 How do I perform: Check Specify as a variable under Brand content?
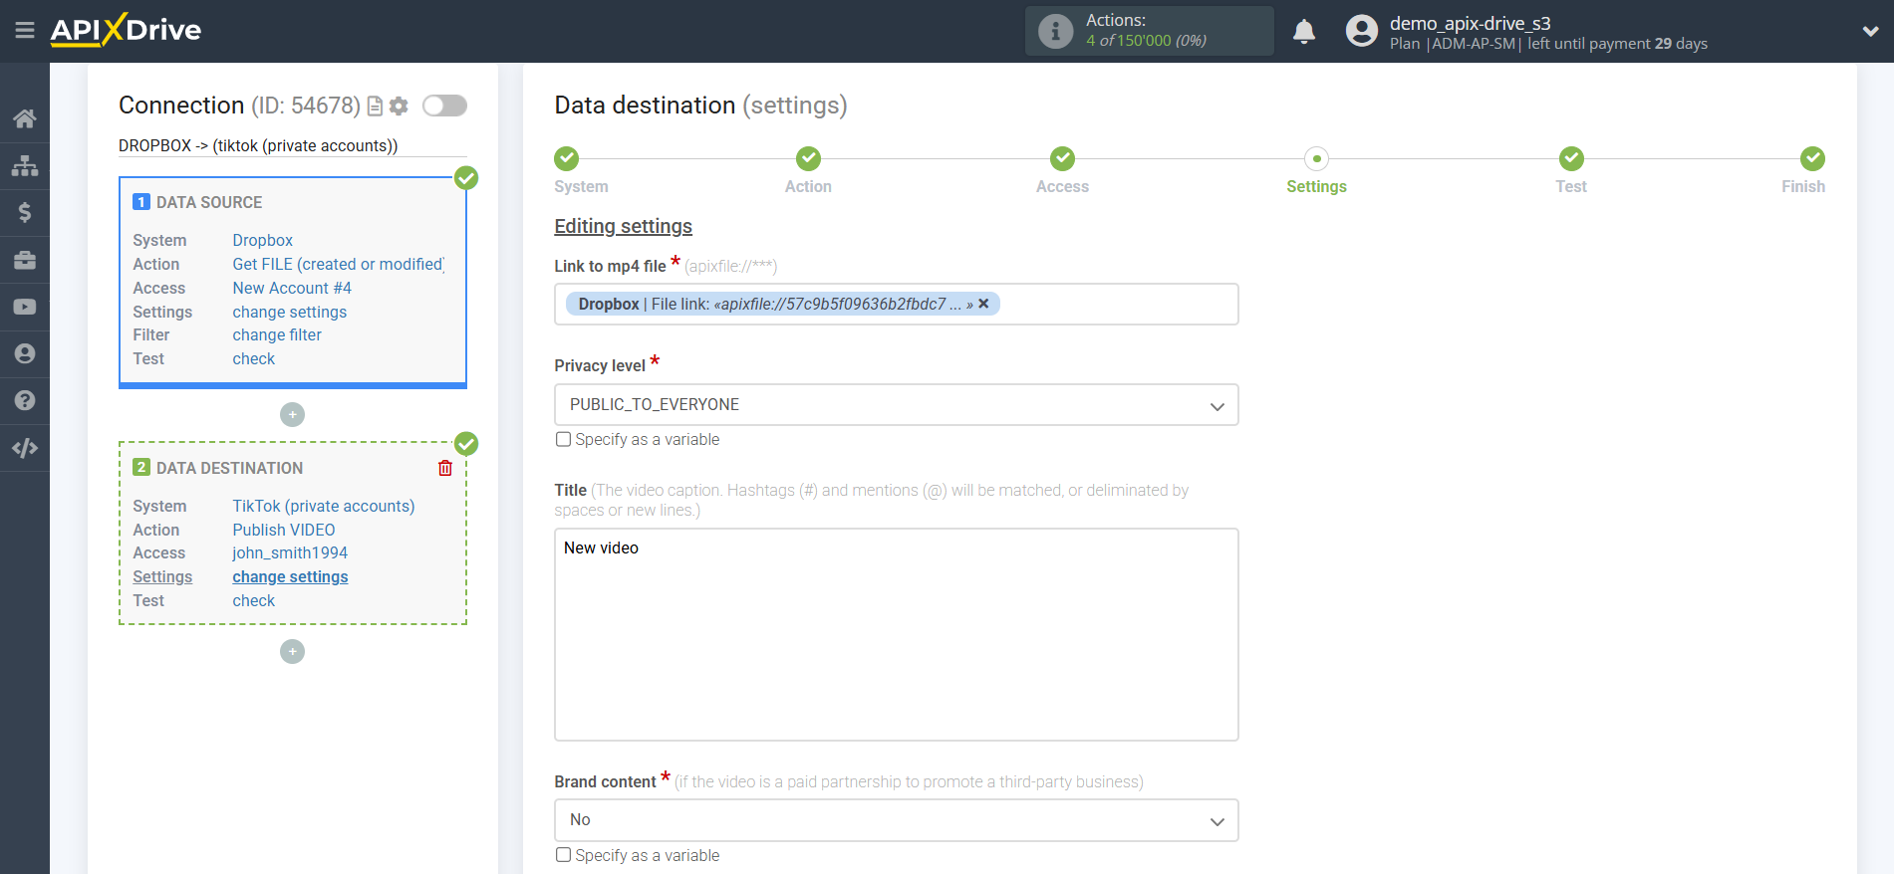(564, 855)
